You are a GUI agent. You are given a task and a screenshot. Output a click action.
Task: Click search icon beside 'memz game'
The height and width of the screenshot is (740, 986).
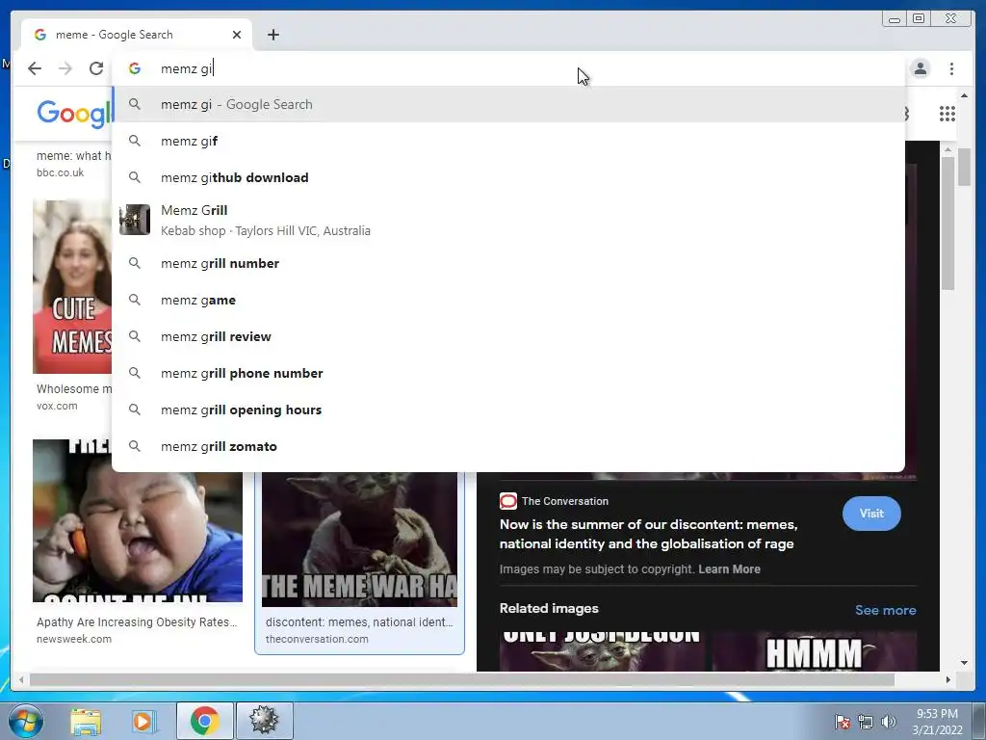point(135,301)
